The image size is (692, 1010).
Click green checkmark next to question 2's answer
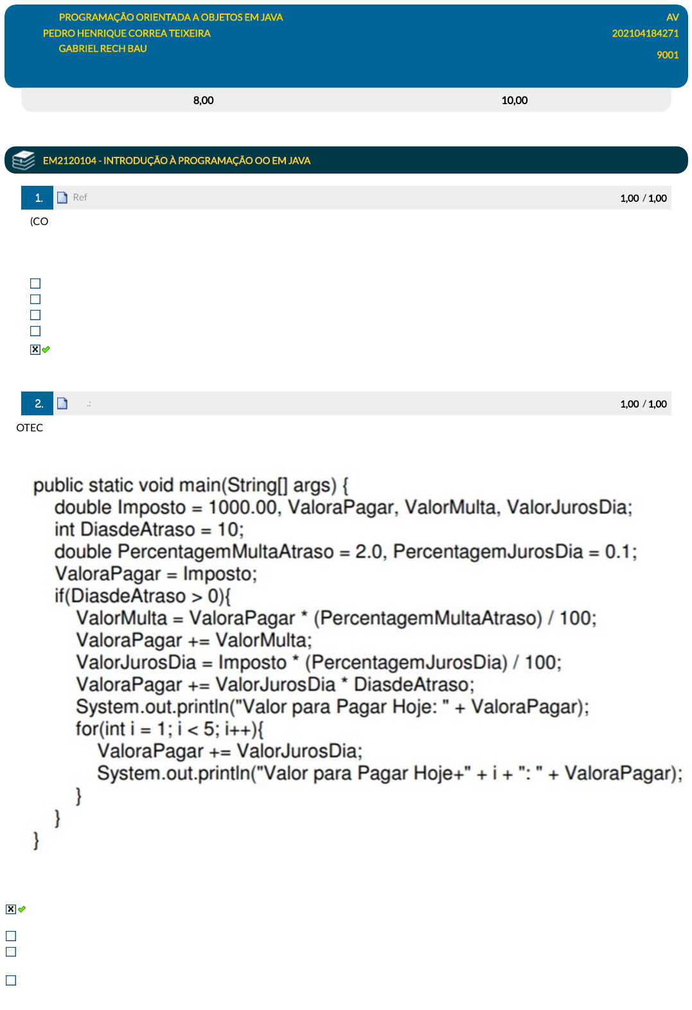click(x=22, y=909)
